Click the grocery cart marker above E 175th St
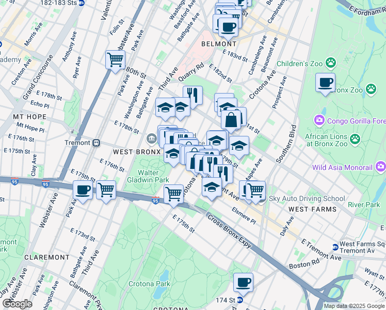Screen dimensions: 386x310 coord(174,194)
